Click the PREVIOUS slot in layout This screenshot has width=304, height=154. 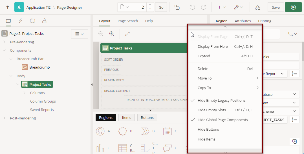pyautogui.click(x=111, y=70)
